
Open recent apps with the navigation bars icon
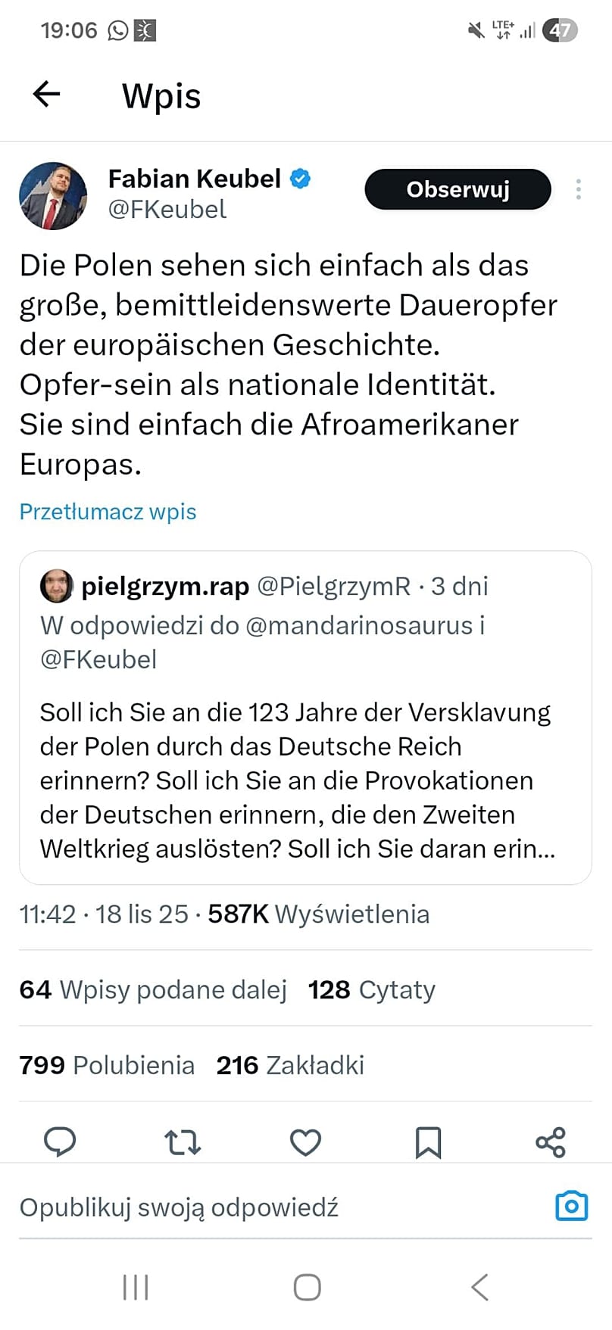coord(135,1285)
